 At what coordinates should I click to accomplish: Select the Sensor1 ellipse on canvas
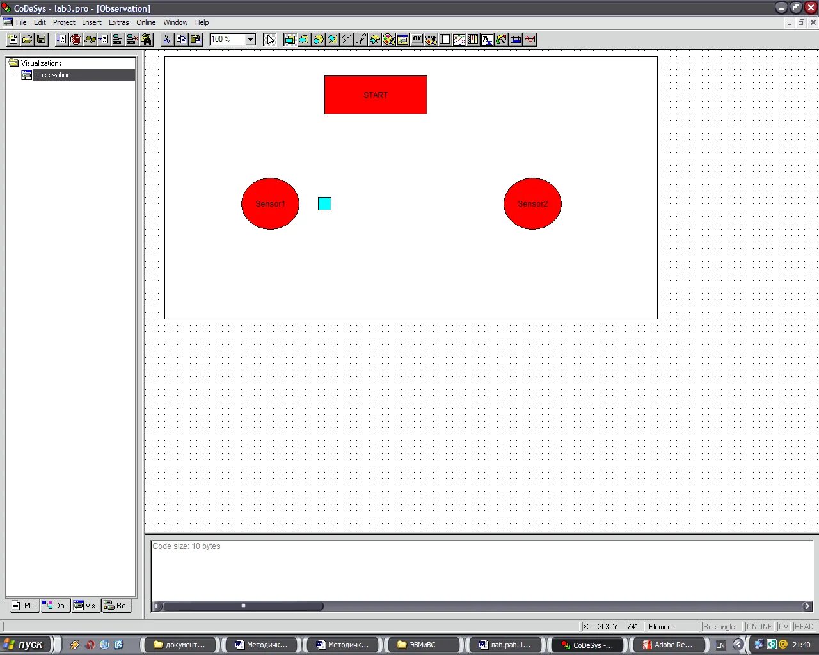pos(270,203)
